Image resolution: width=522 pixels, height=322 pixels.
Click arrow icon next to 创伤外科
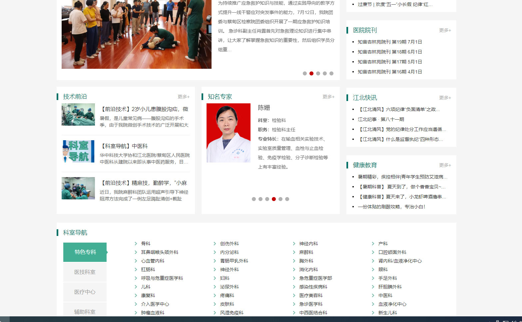point(215,244)
